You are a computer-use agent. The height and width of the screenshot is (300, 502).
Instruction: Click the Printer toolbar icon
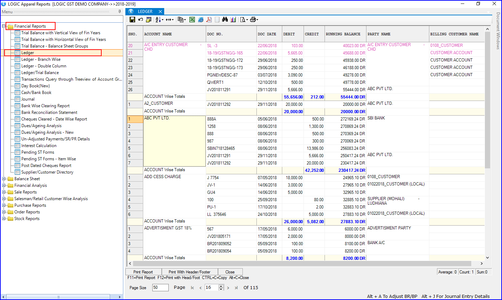pos(253,20)
